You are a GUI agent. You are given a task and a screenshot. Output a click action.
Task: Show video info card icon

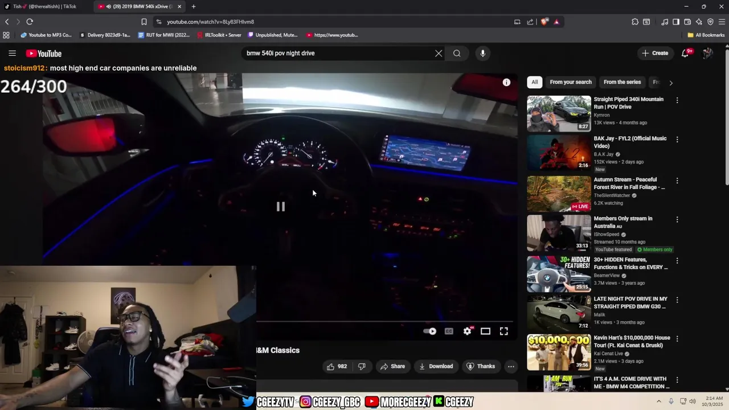(506, 82)
